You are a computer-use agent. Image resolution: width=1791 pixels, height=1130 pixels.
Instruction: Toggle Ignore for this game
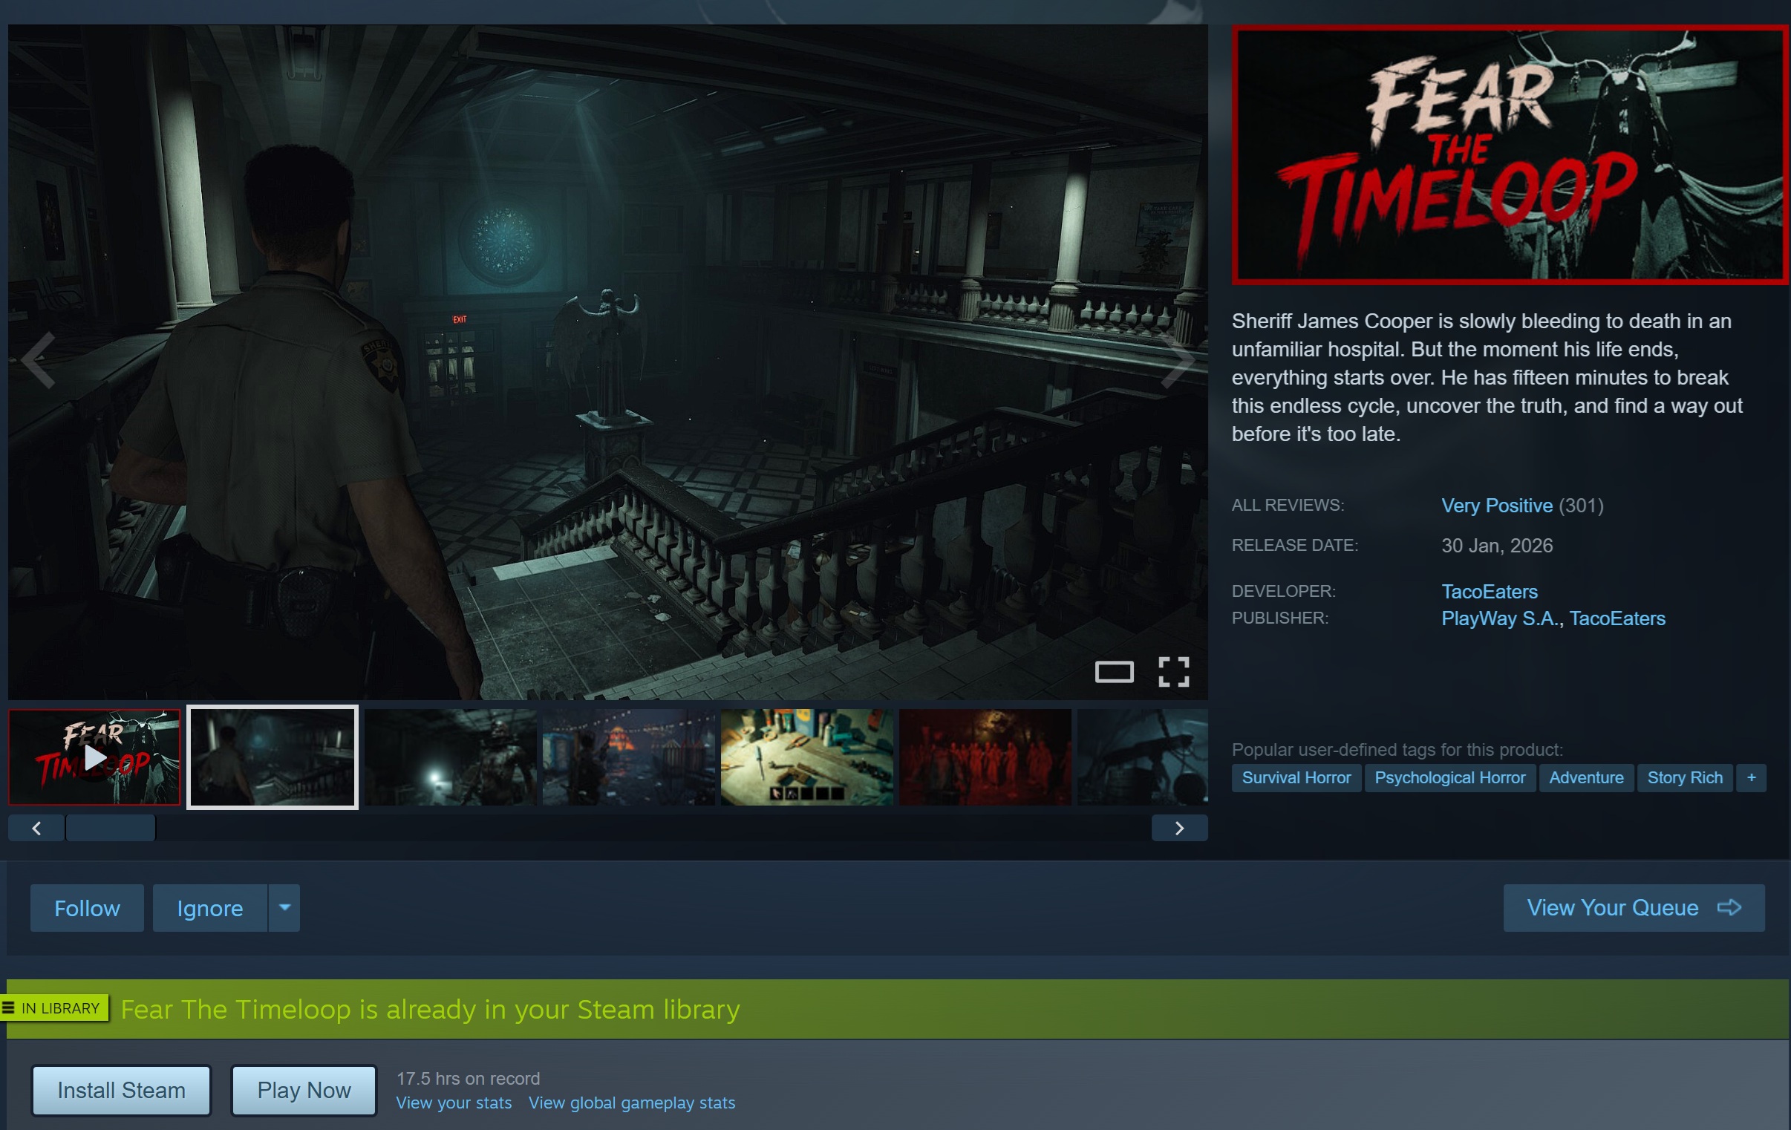(209, 907)
